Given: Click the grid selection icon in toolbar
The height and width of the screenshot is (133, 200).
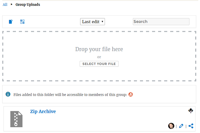Looking at the screenshot, I should (x=22, y=22).
